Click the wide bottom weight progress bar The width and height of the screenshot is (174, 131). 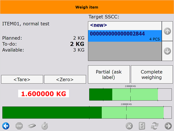[87, 113]
